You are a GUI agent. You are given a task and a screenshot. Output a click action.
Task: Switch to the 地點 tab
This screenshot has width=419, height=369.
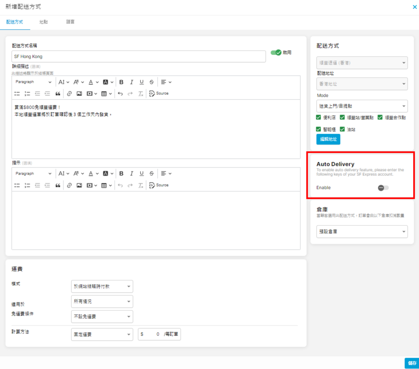tap(43, 22)
